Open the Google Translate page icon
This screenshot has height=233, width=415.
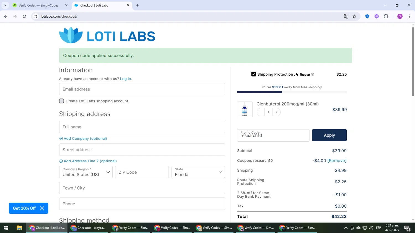[346, 16]
